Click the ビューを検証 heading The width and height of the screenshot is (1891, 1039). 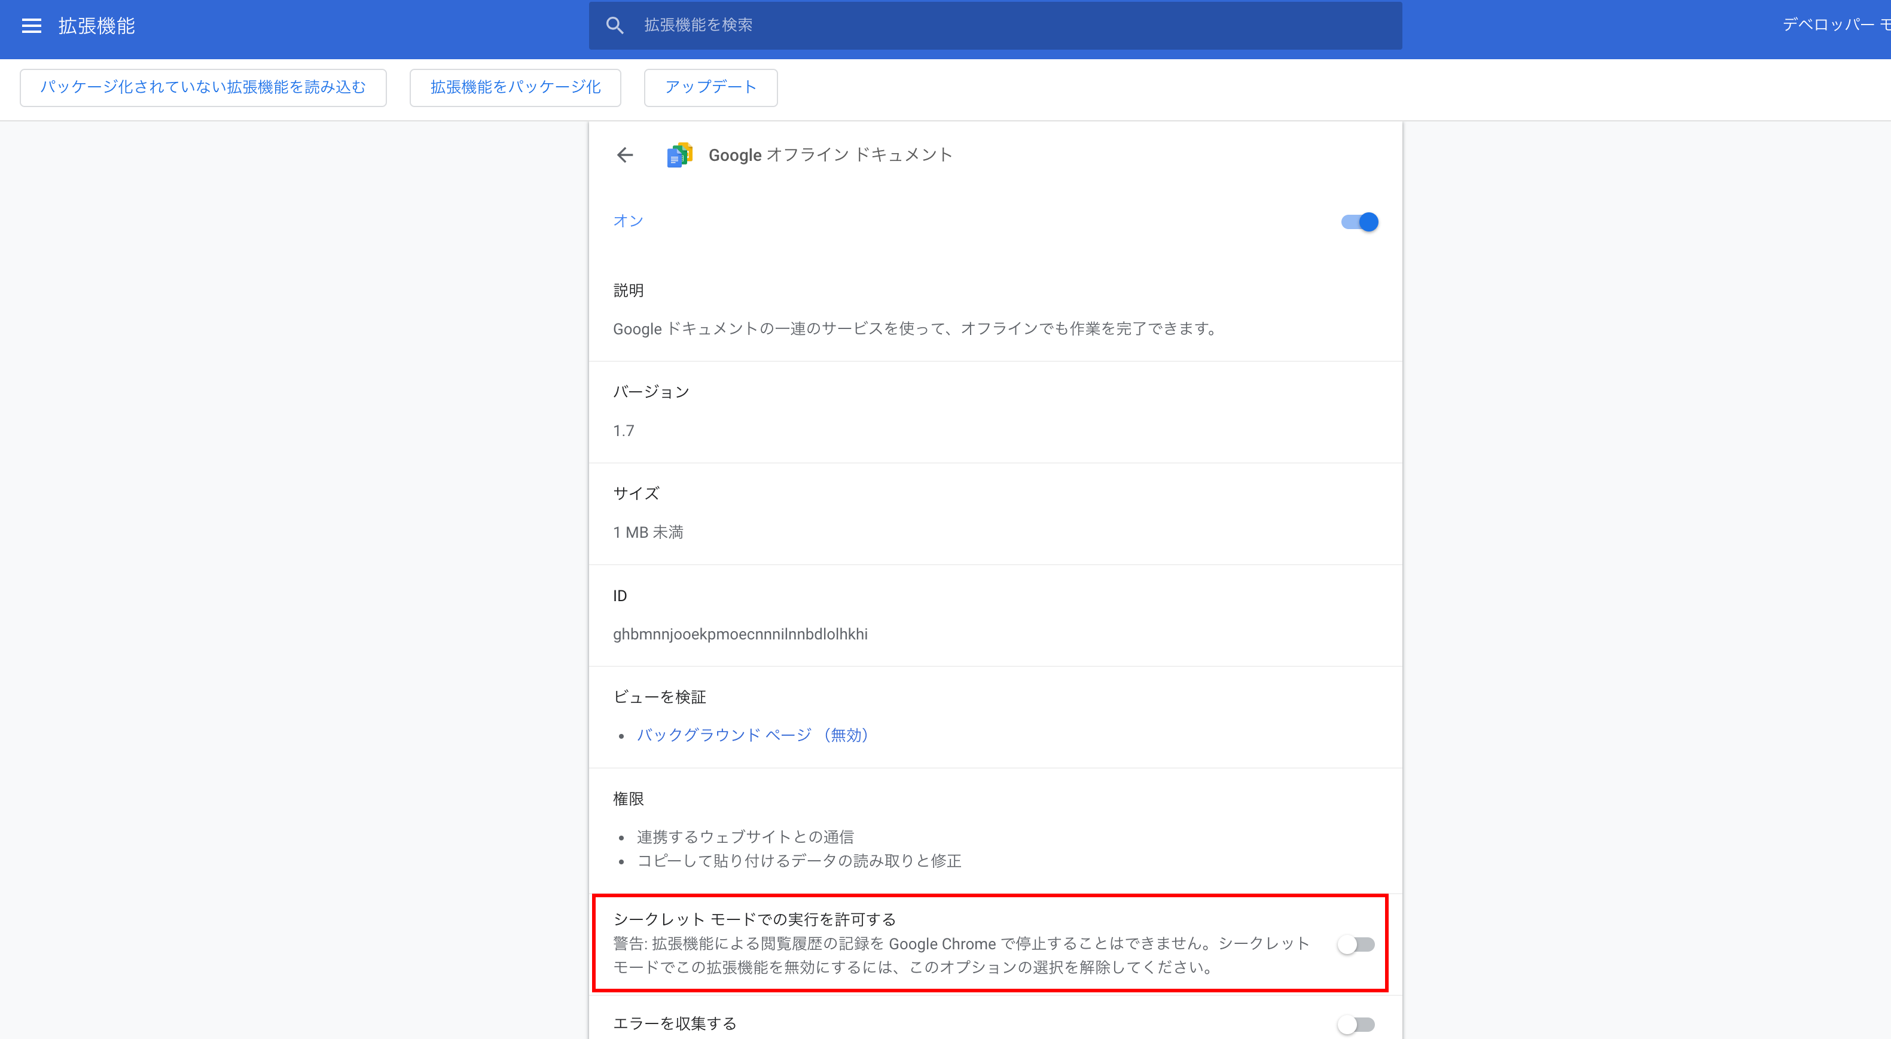tap(659, 697)
